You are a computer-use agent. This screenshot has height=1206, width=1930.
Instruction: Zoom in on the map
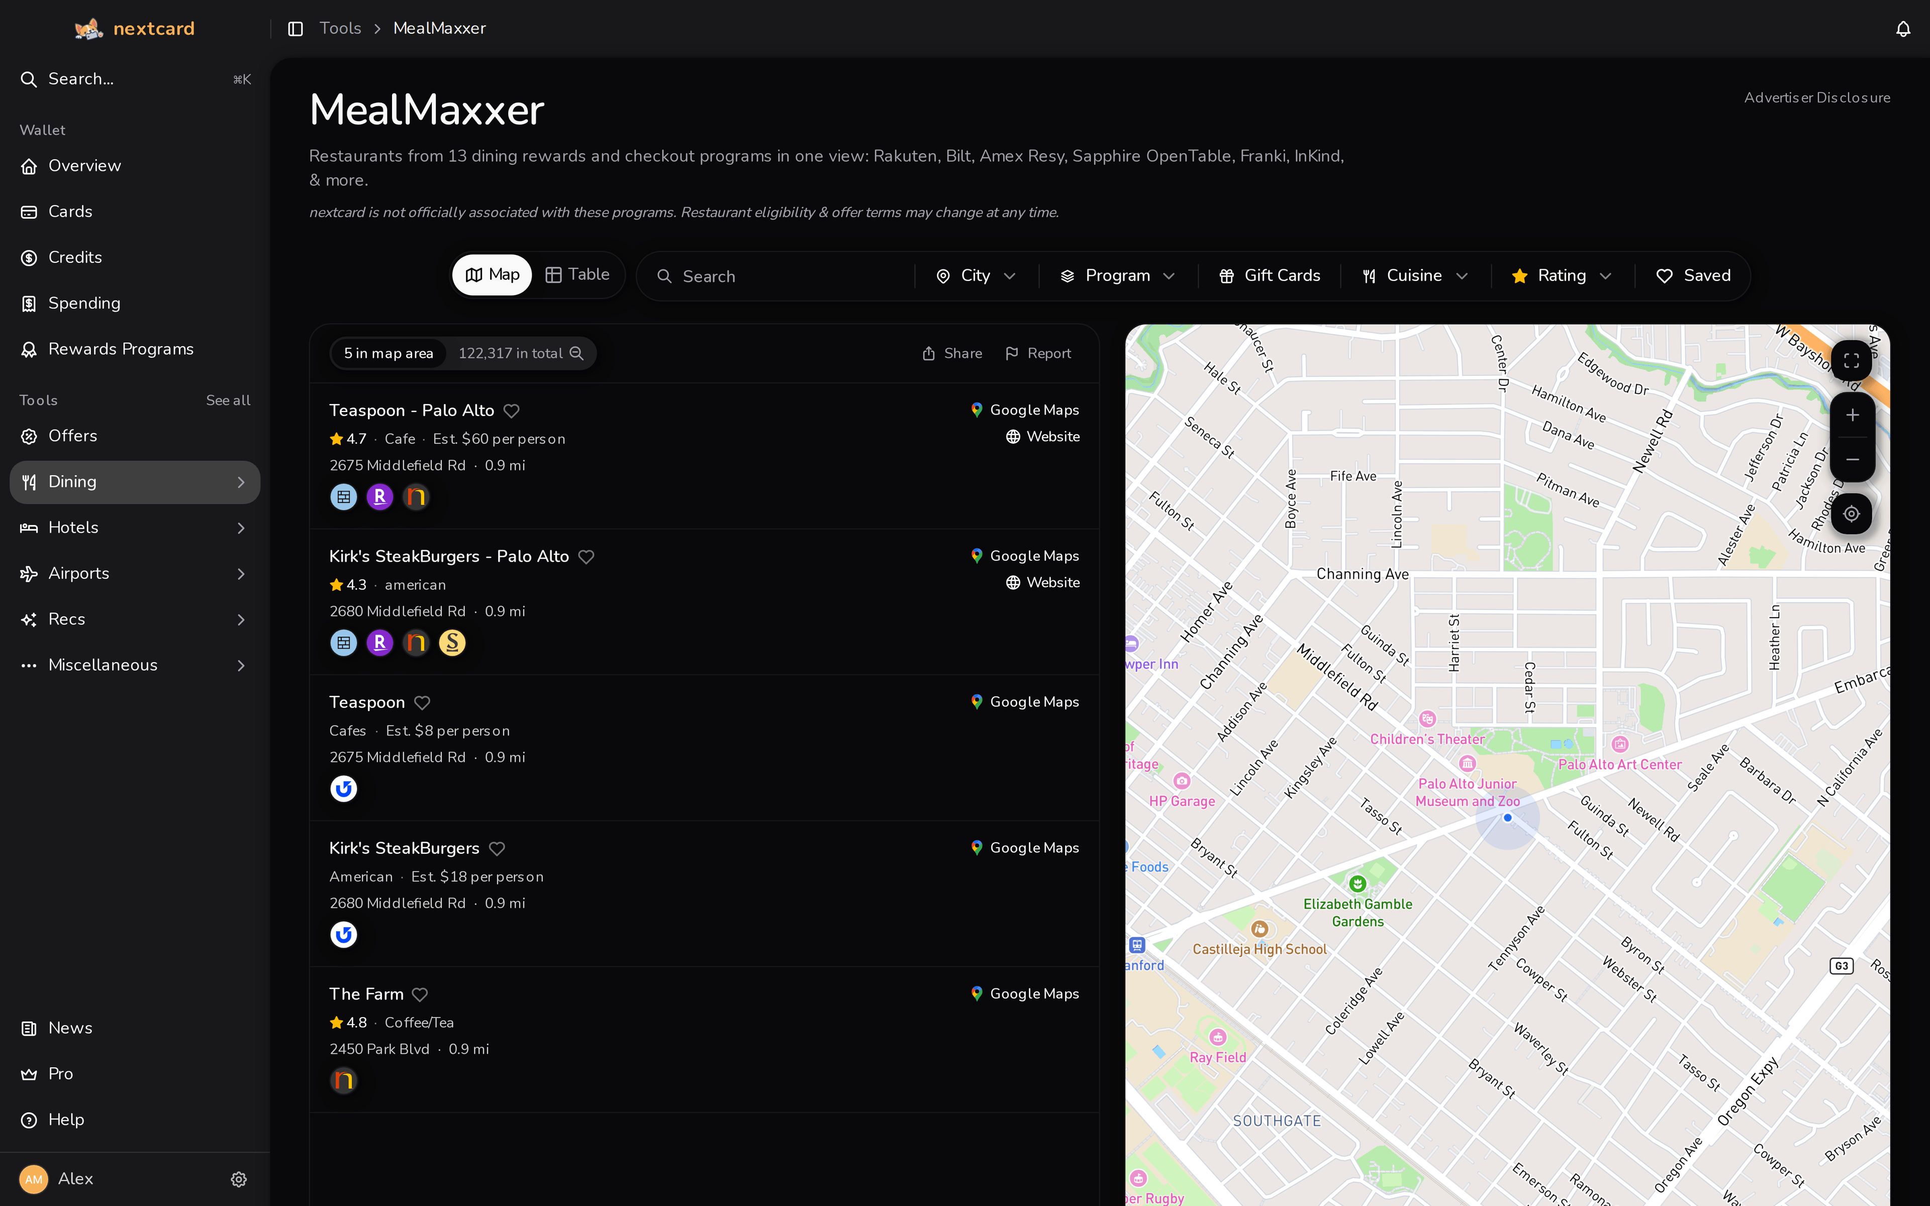pos(1852,415)
